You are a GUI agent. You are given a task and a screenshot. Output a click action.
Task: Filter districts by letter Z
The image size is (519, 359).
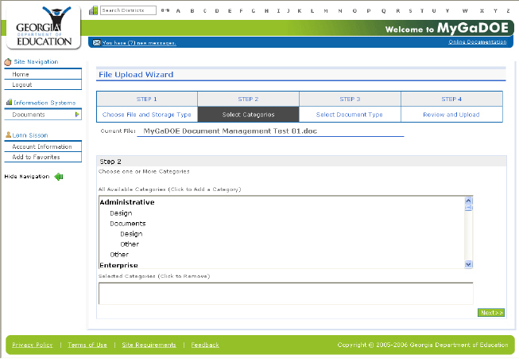pyautogui.click(x=508, y=10)
